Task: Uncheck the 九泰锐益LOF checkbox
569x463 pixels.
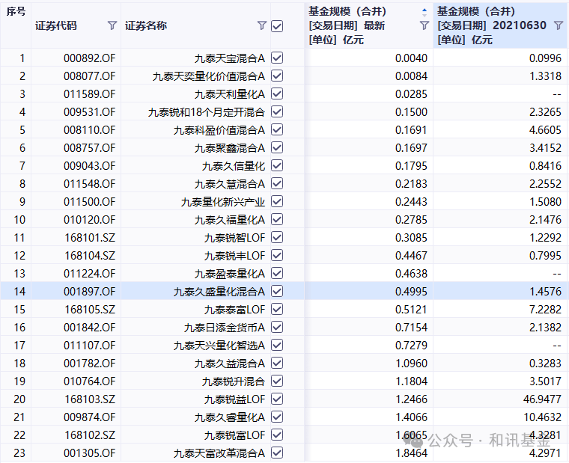Action: [277, 399]
